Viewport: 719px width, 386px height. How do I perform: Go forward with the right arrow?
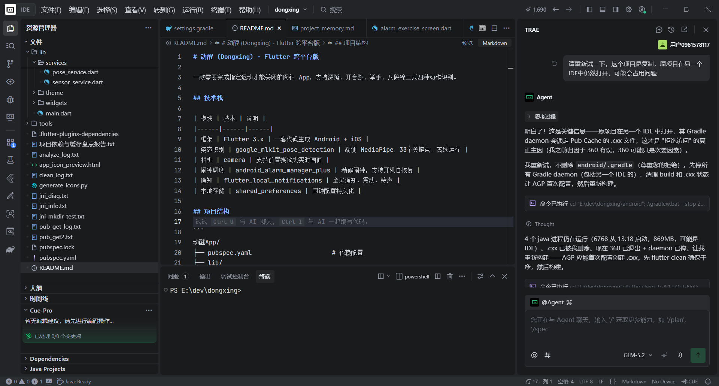point(569,9)
